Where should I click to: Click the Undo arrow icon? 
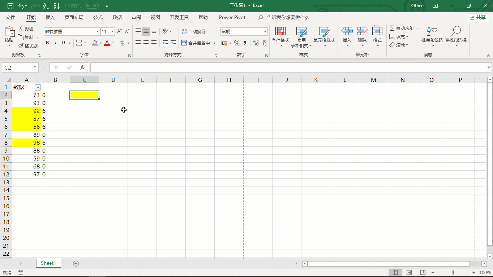(21, 6)
